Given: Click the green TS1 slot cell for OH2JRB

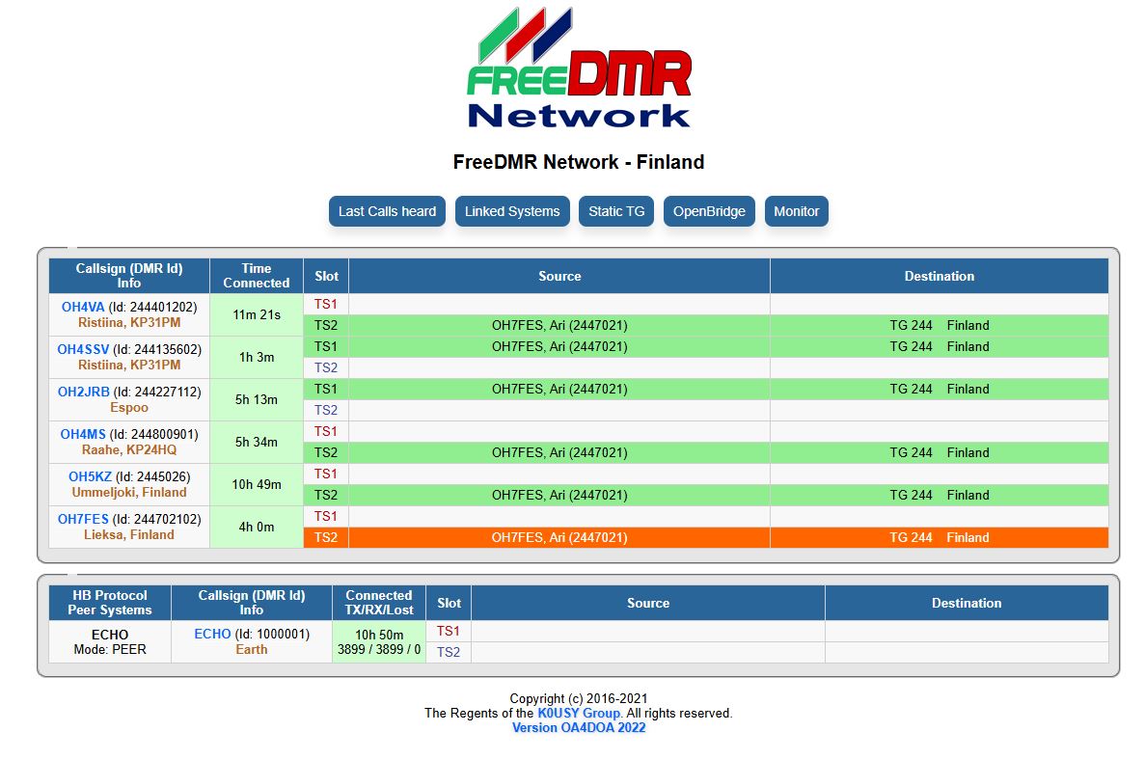Looking at the screenshot, I should pyautogui.click(x=326, y=389).
